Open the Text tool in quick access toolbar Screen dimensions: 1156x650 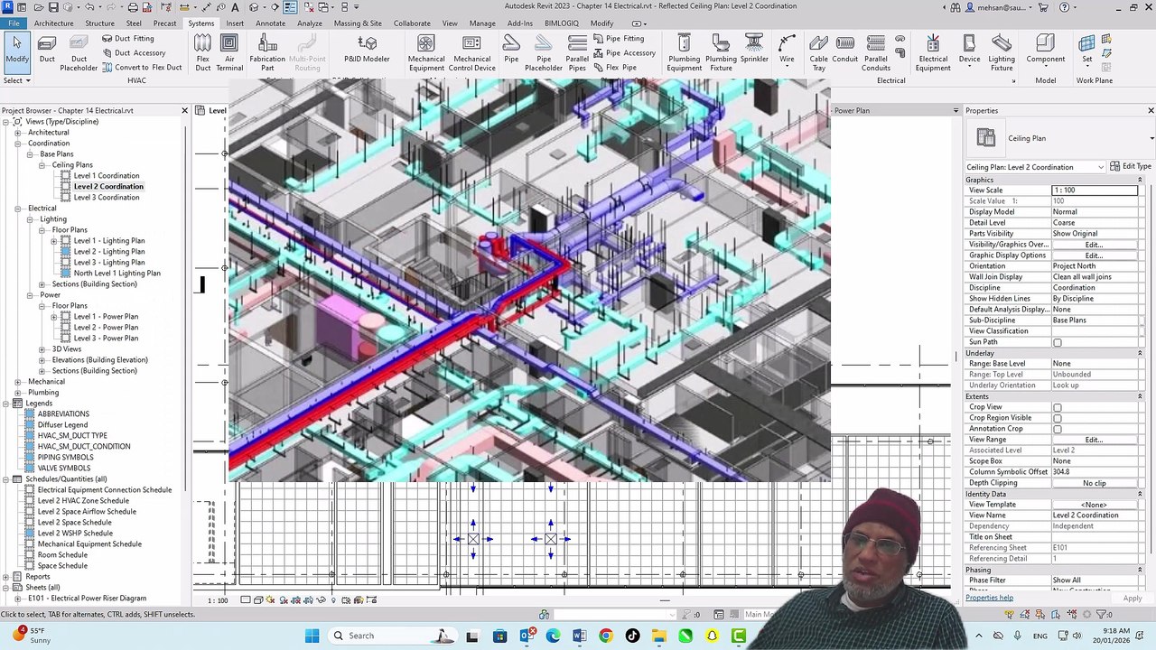tap(235, 7)
